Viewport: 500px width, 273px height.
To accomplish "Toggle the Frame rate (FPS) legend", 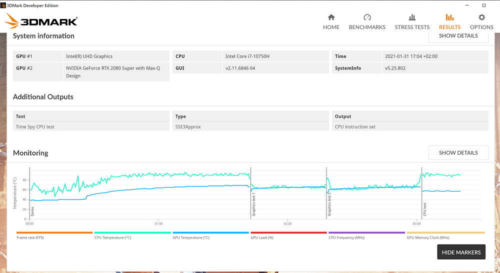I will click(30, 237).
